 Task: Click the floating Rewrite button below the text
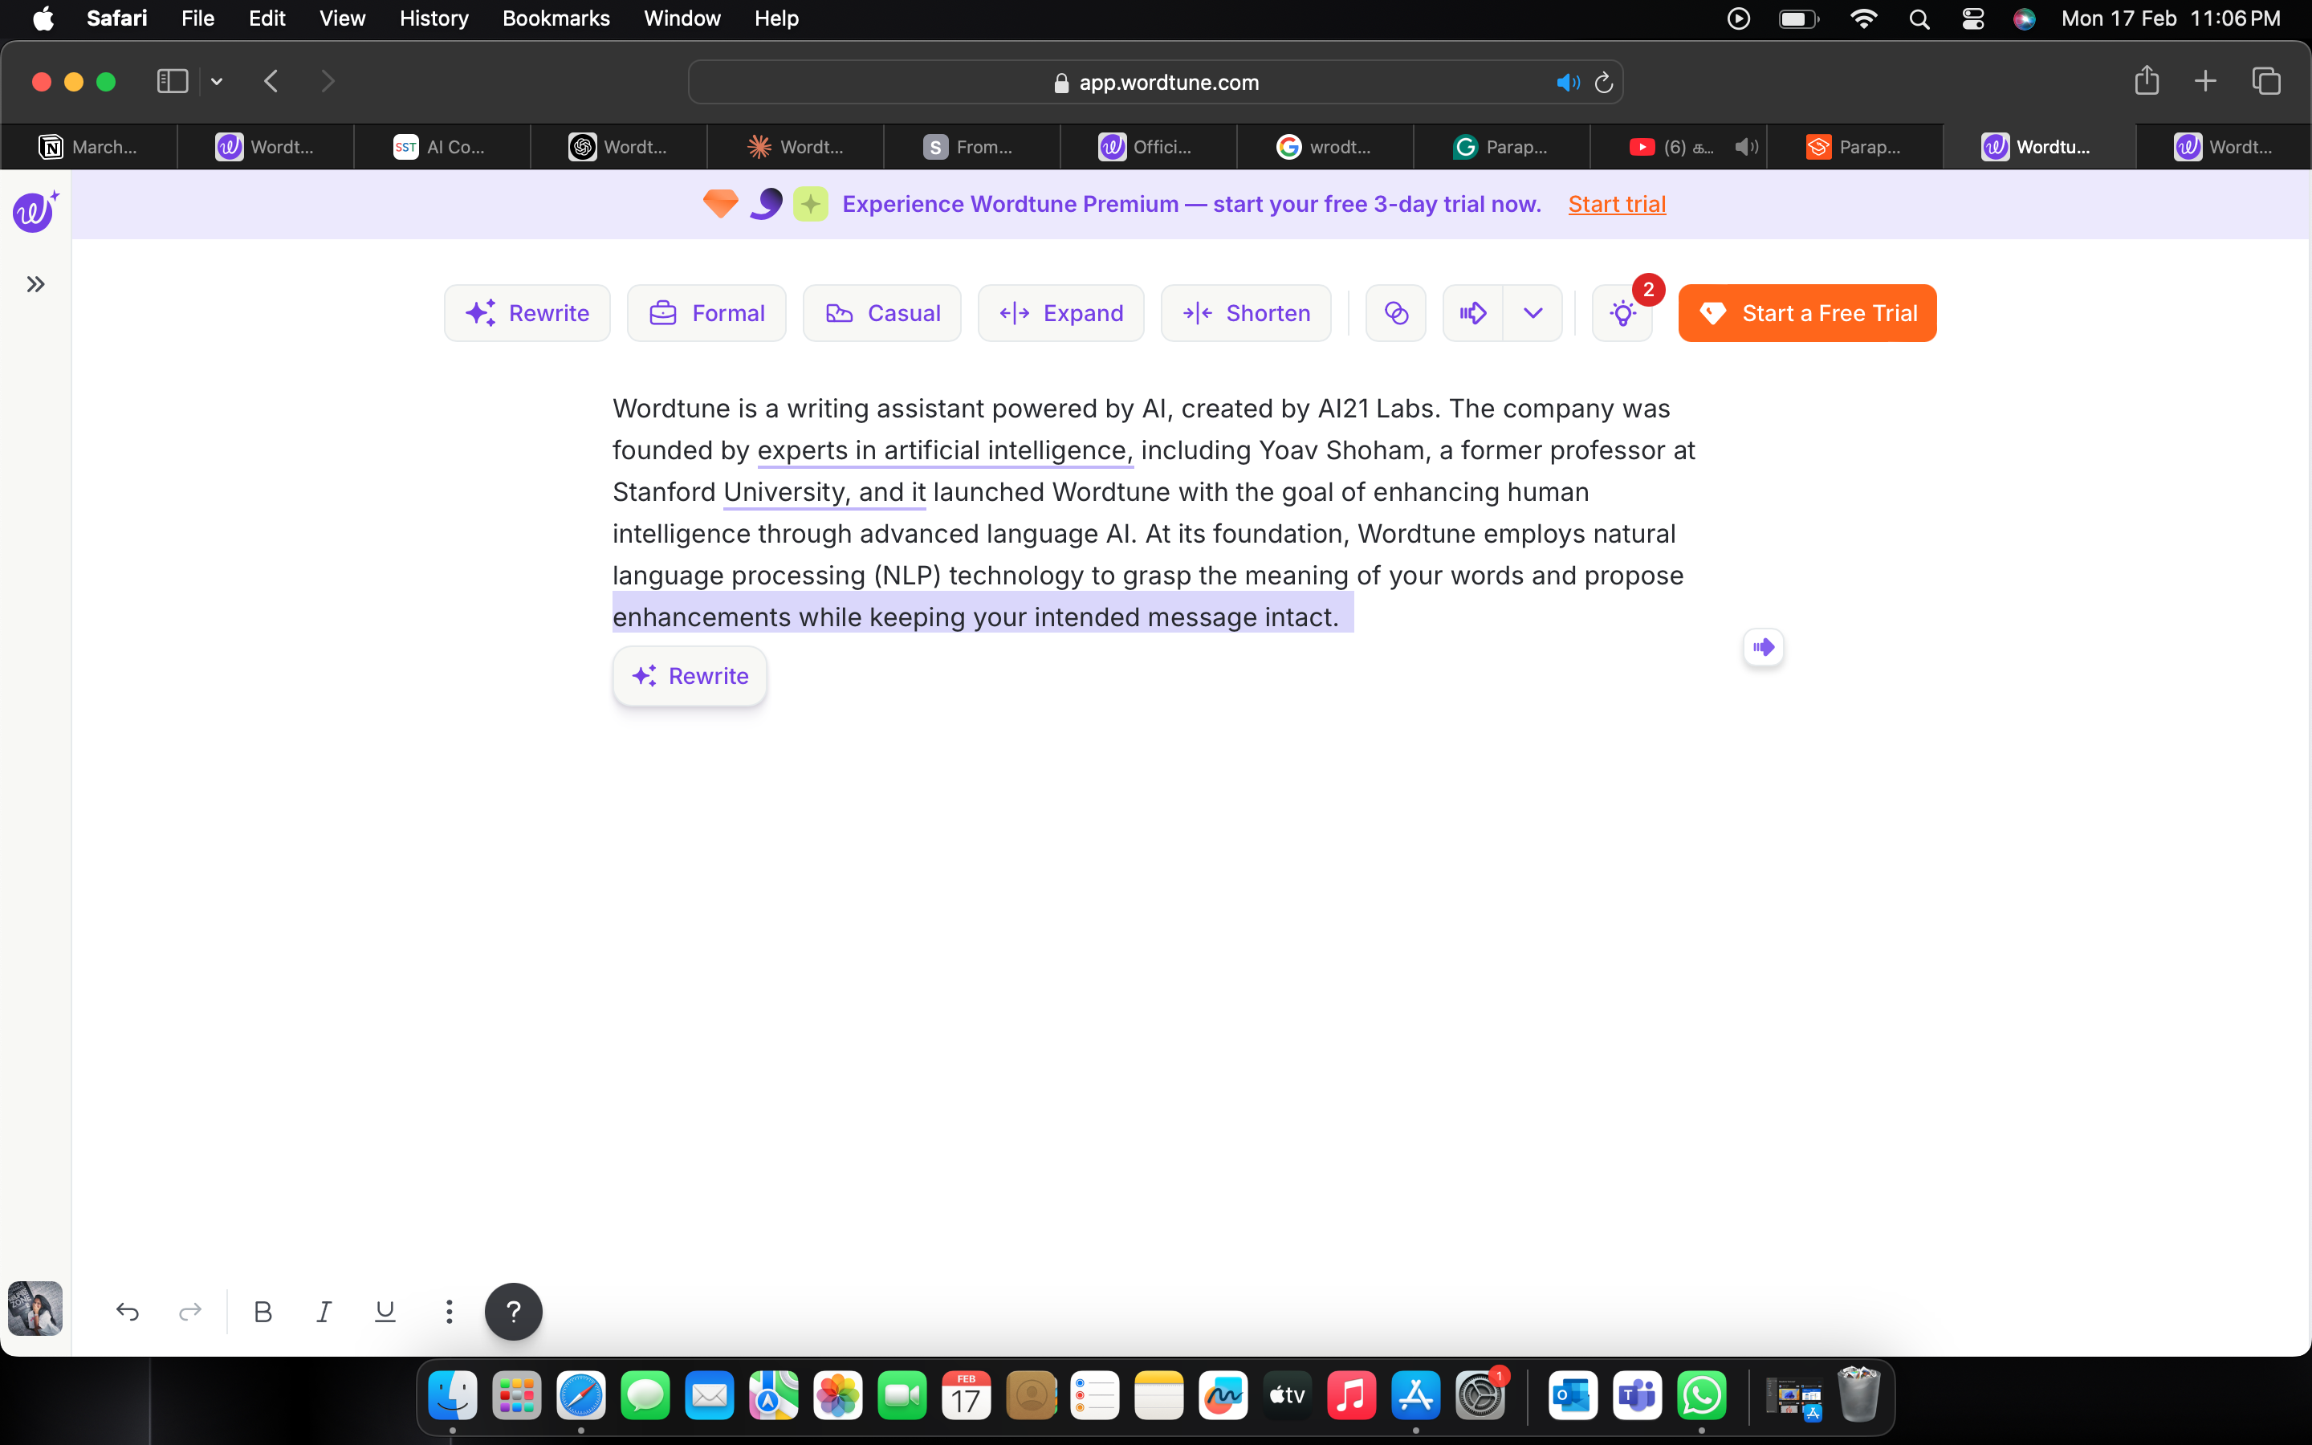(x=690, y=676)
